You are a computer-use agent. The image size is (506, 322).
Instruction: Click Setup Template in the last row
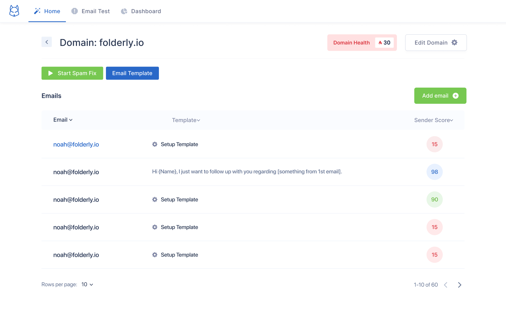coord(179,255)
